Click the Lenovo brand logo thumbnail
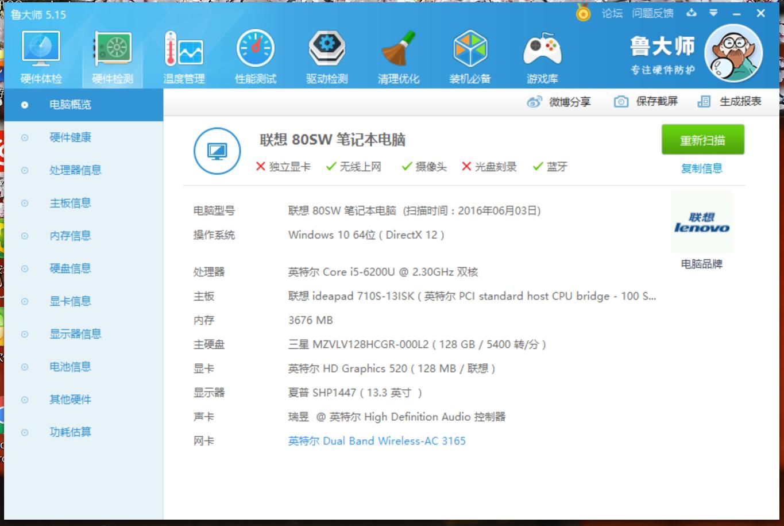The image size is (784, 526). (701, 222)
